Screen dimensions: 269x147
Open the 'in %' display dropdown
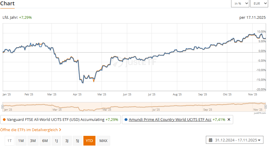240,4
